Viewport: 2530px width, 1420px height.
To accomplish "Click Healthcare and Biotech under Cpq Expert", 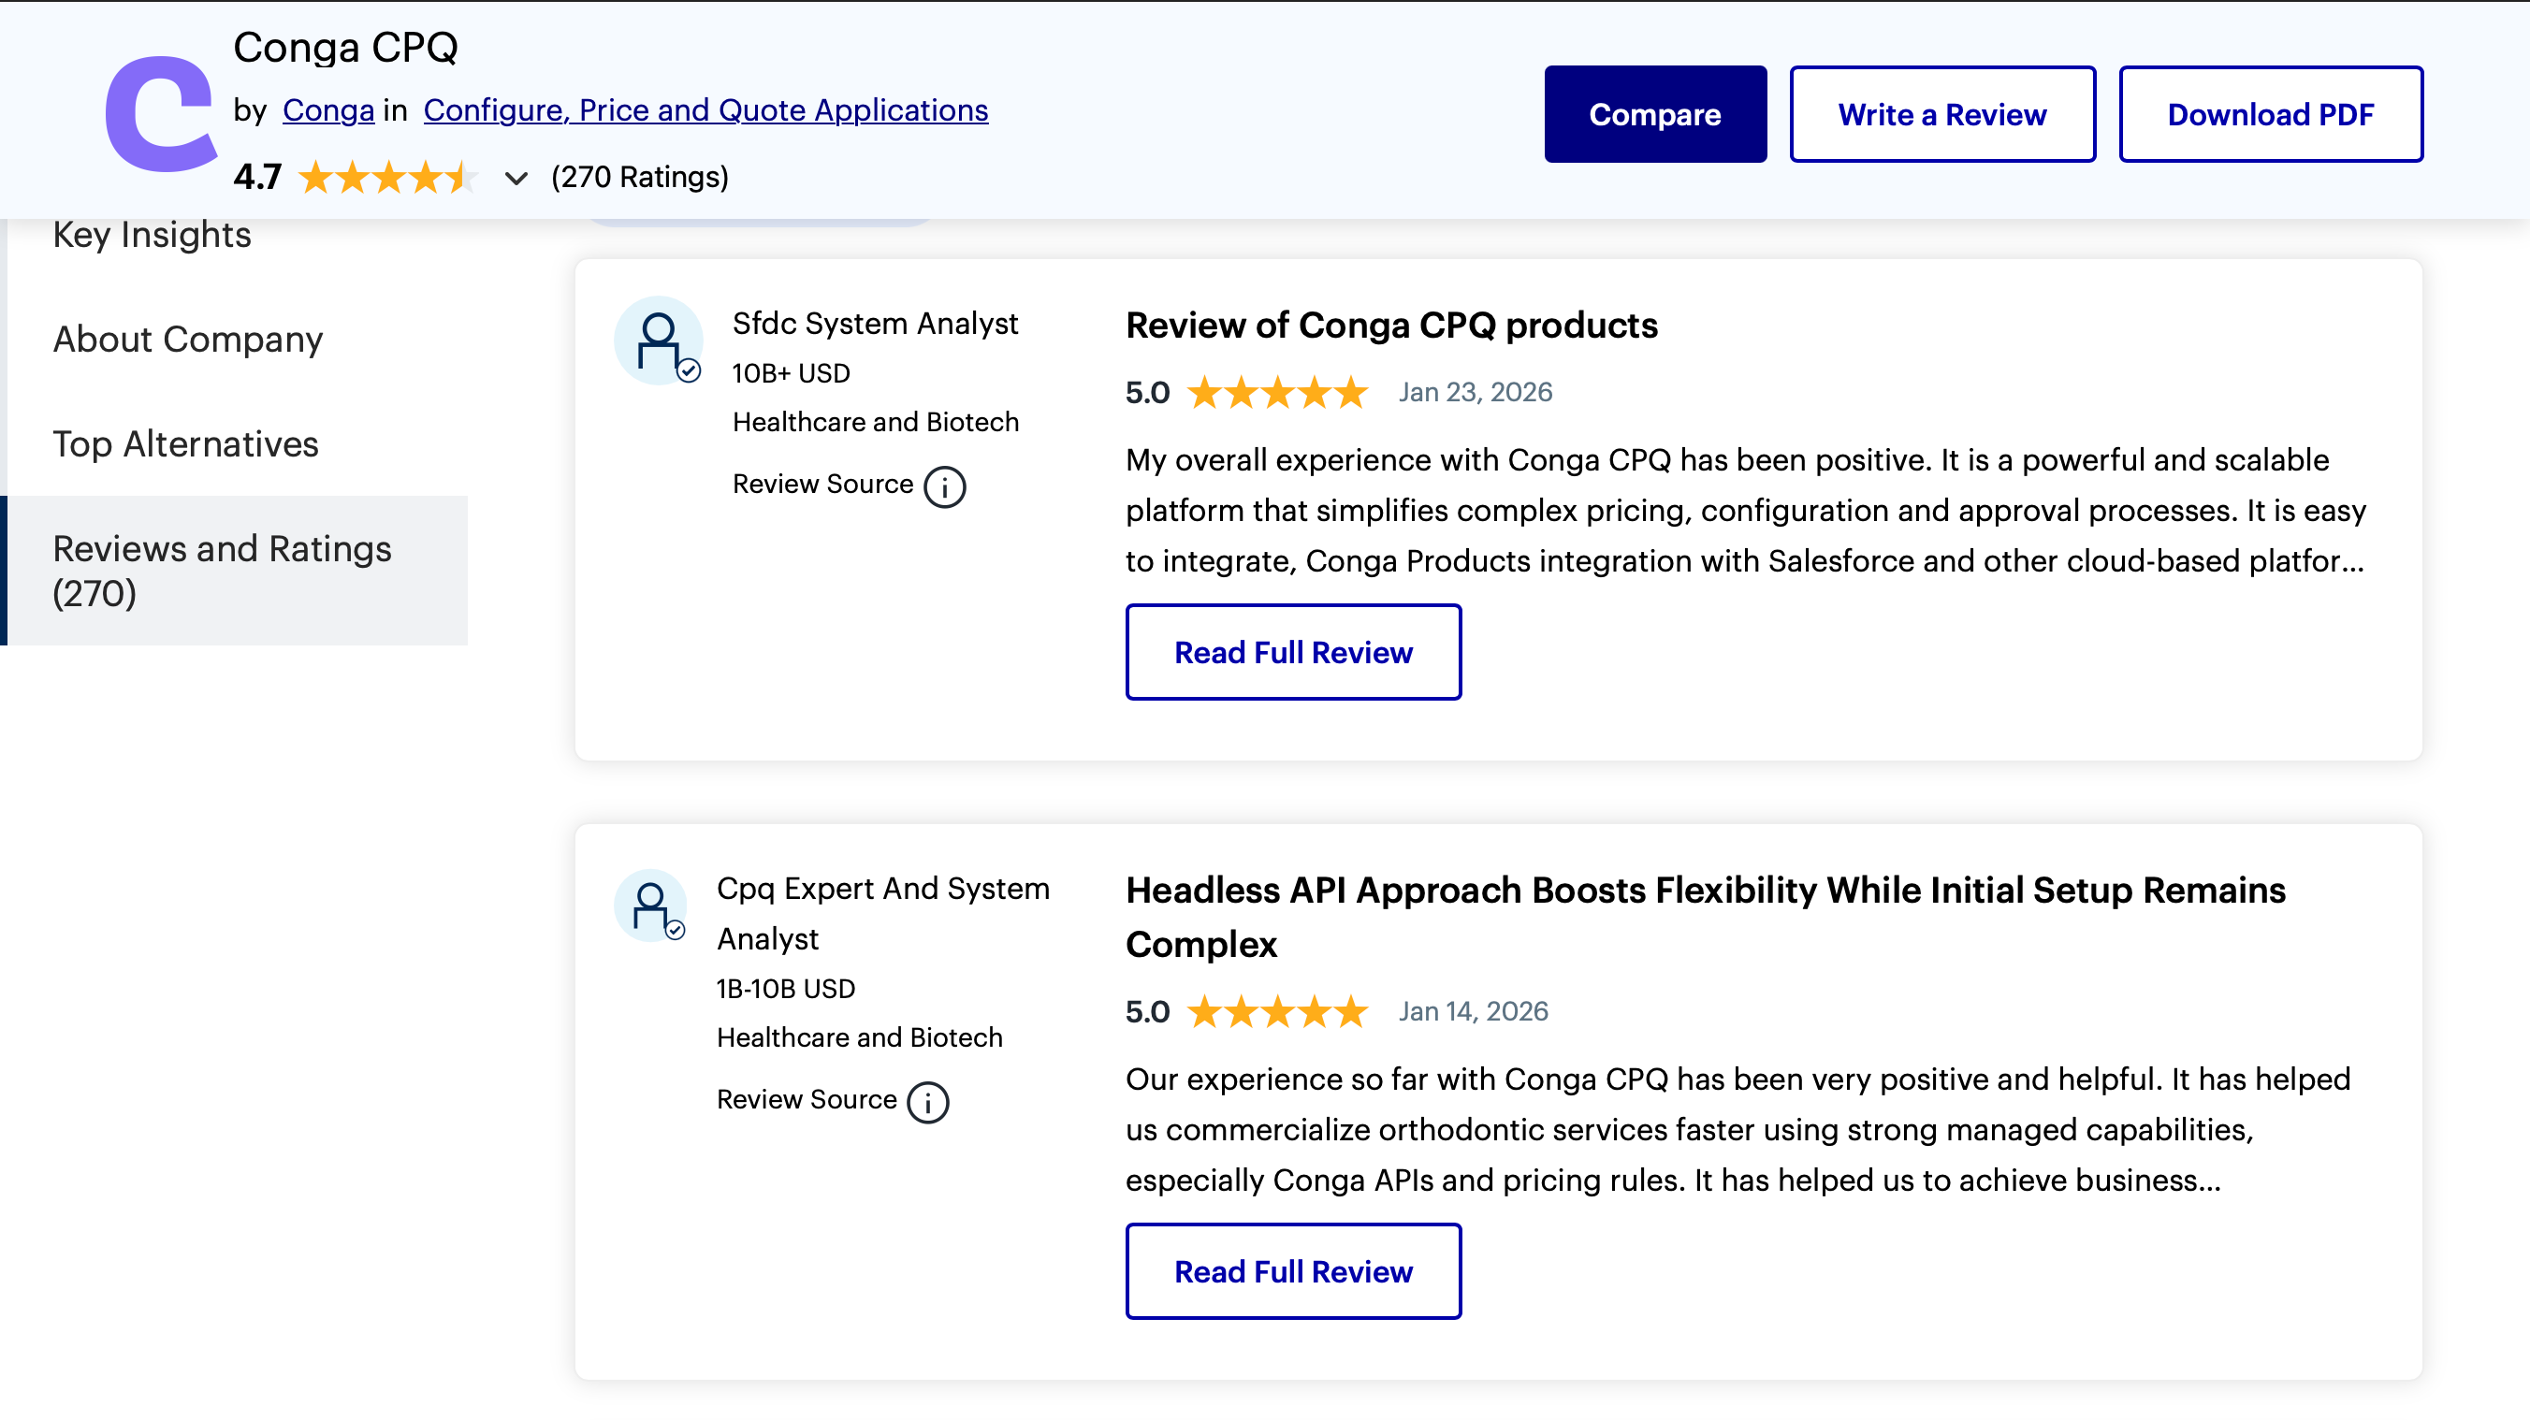I will click(x=859, y=1038).
